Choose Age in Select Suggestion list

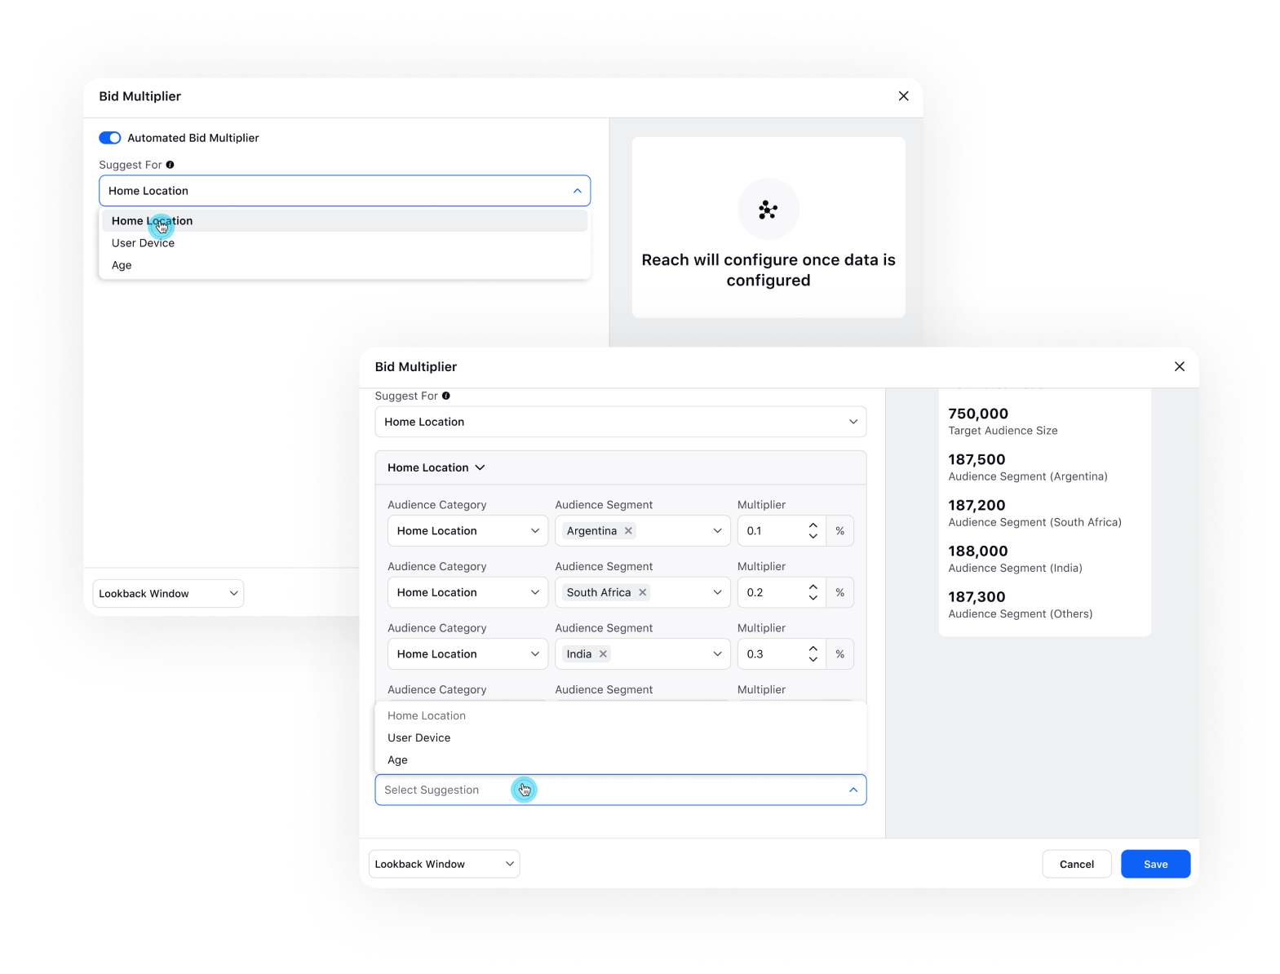tap(620, 759)
